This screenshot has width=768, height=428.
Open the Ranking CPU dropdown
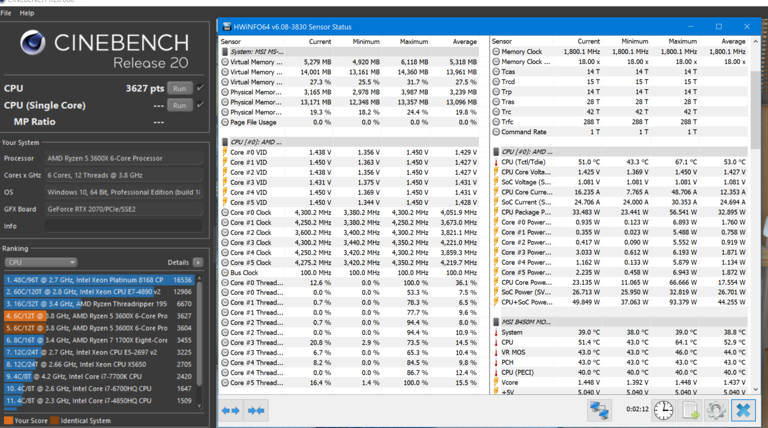[x=41, y=263]
